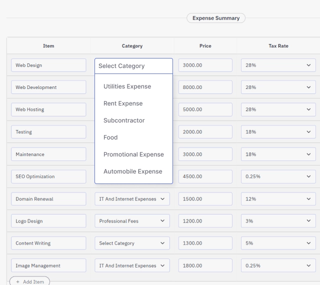The image size is (320, 285).
Task: Click the Expense Summary label
Action: 216,18
